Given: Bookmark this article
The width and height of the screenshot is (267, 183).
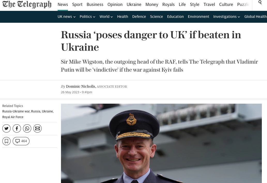Looking at the screenshot, I should 6,141.
